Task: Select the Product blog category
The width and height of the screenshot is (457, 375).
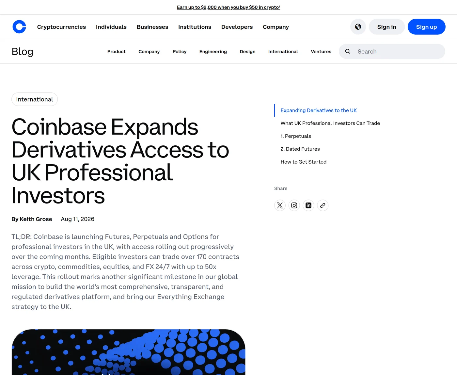Action: click(x=117, y=52)
